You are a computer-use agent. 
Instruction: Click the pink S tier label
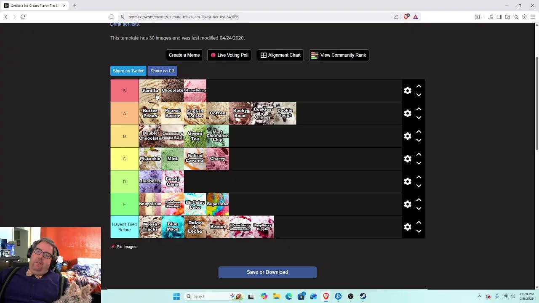(x=124, y=90)
